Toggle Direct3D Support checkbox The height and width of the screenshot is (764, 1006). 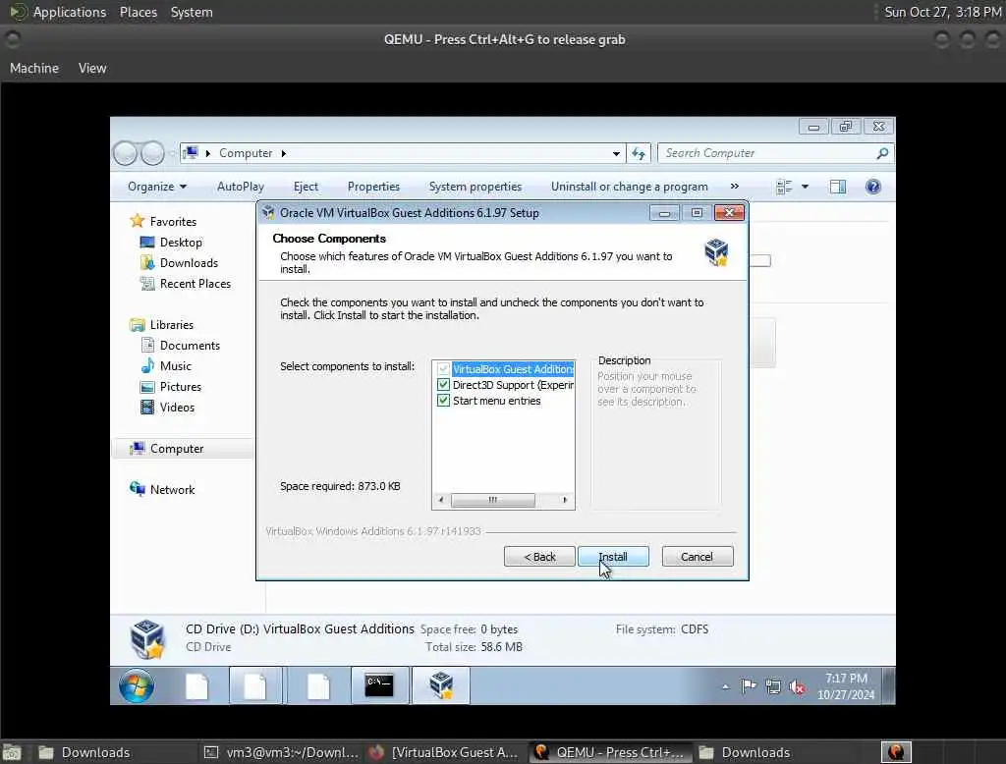pos(443,385)
